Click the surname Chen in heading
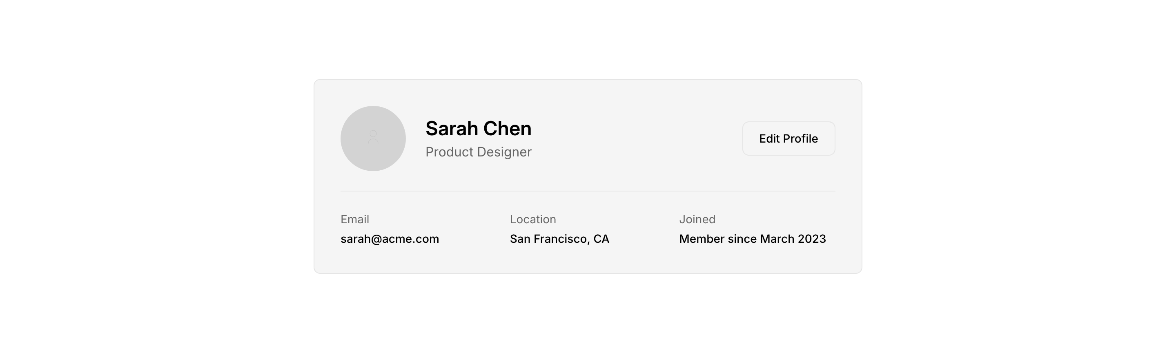The height and width of the screenshot is (352, 1176). [507, 129]
